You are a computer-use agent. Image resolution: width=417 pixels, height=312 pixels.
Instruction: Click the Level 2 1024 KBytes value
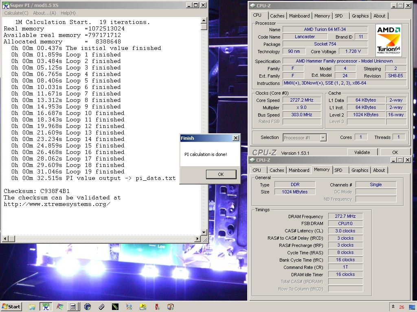[366, 115]
